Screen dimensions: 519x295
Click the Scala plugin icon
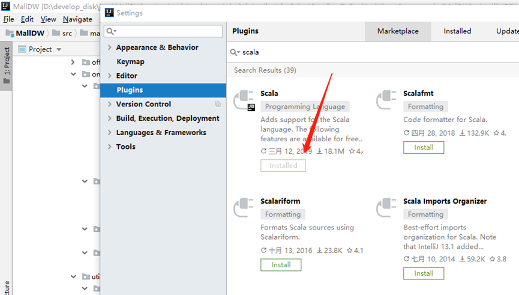coord(244,100)
